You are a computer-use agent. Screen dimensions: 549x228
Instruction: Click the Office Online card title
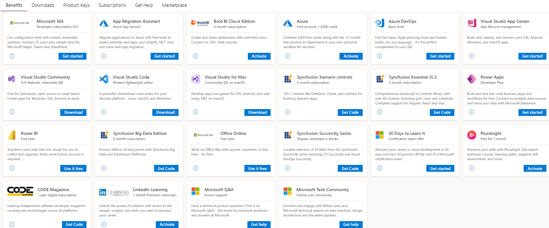tap(233, 133)
